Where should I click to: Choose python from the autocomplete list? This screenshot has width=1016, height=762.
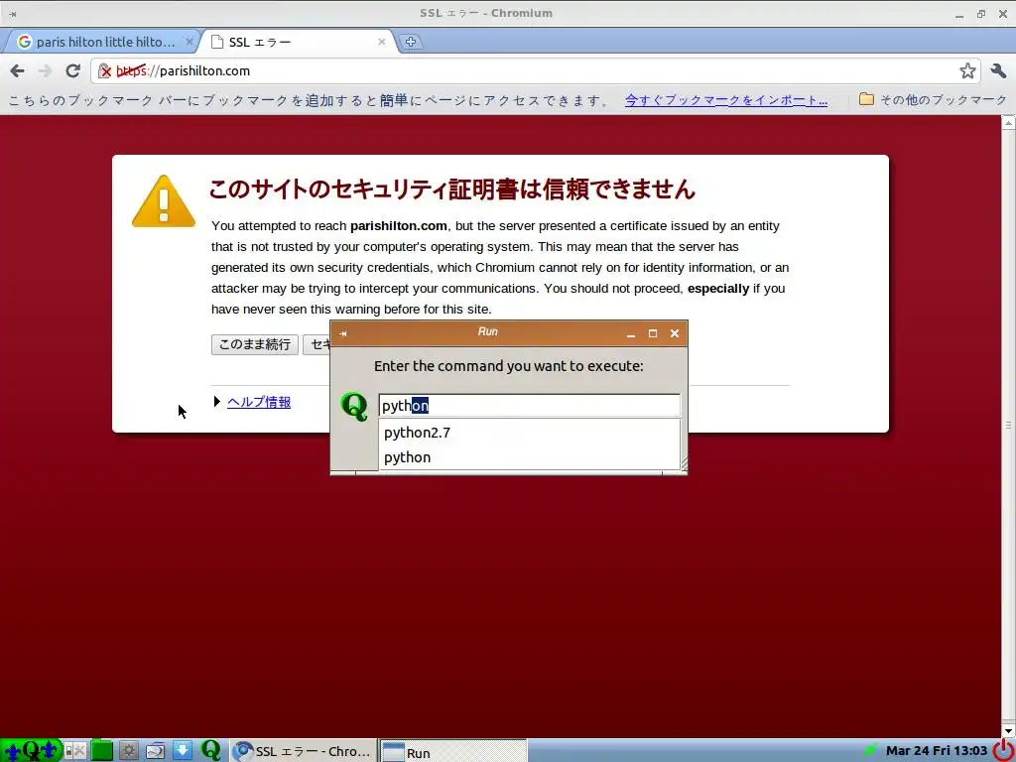[x=530, y=456]
